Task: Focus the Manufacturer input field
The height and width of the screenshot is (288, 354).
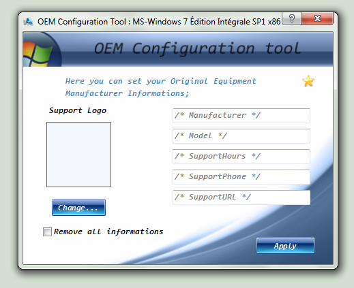Action: click(241, 116)
